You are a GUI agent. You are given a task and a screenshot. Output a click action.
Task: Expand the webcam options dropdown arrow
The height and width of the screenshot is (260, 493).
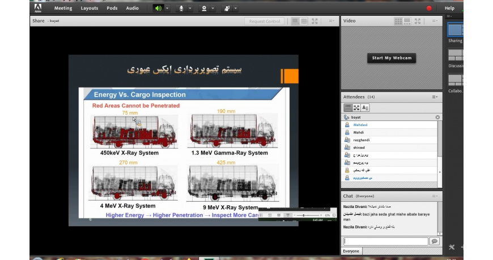pyautogui.click(x=213, y=8)
